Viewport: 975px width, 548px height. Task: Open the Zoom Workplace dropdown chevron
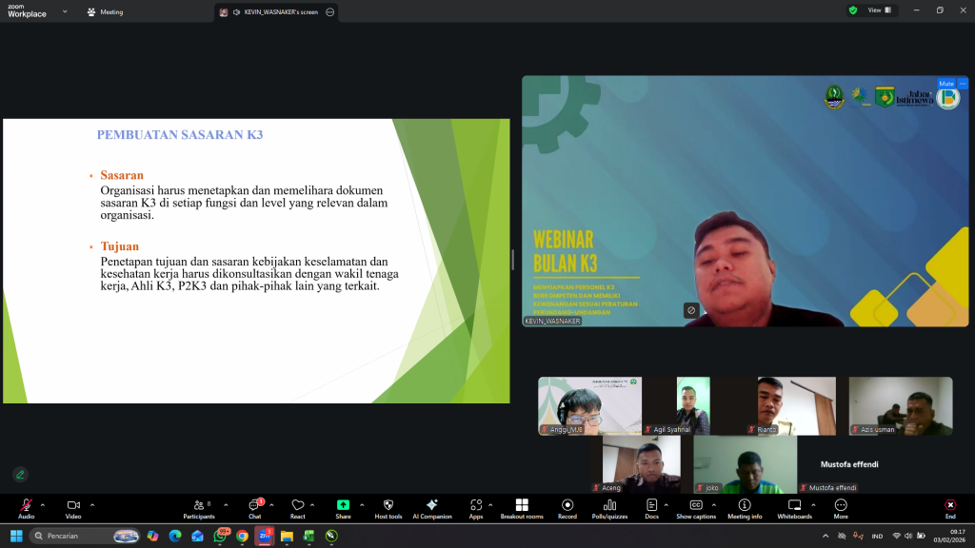[x=65, y=11]
